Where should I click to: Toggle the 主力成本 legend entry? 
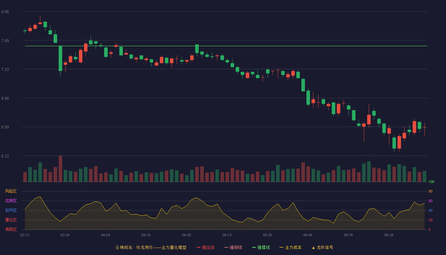[x=291, y=247]
